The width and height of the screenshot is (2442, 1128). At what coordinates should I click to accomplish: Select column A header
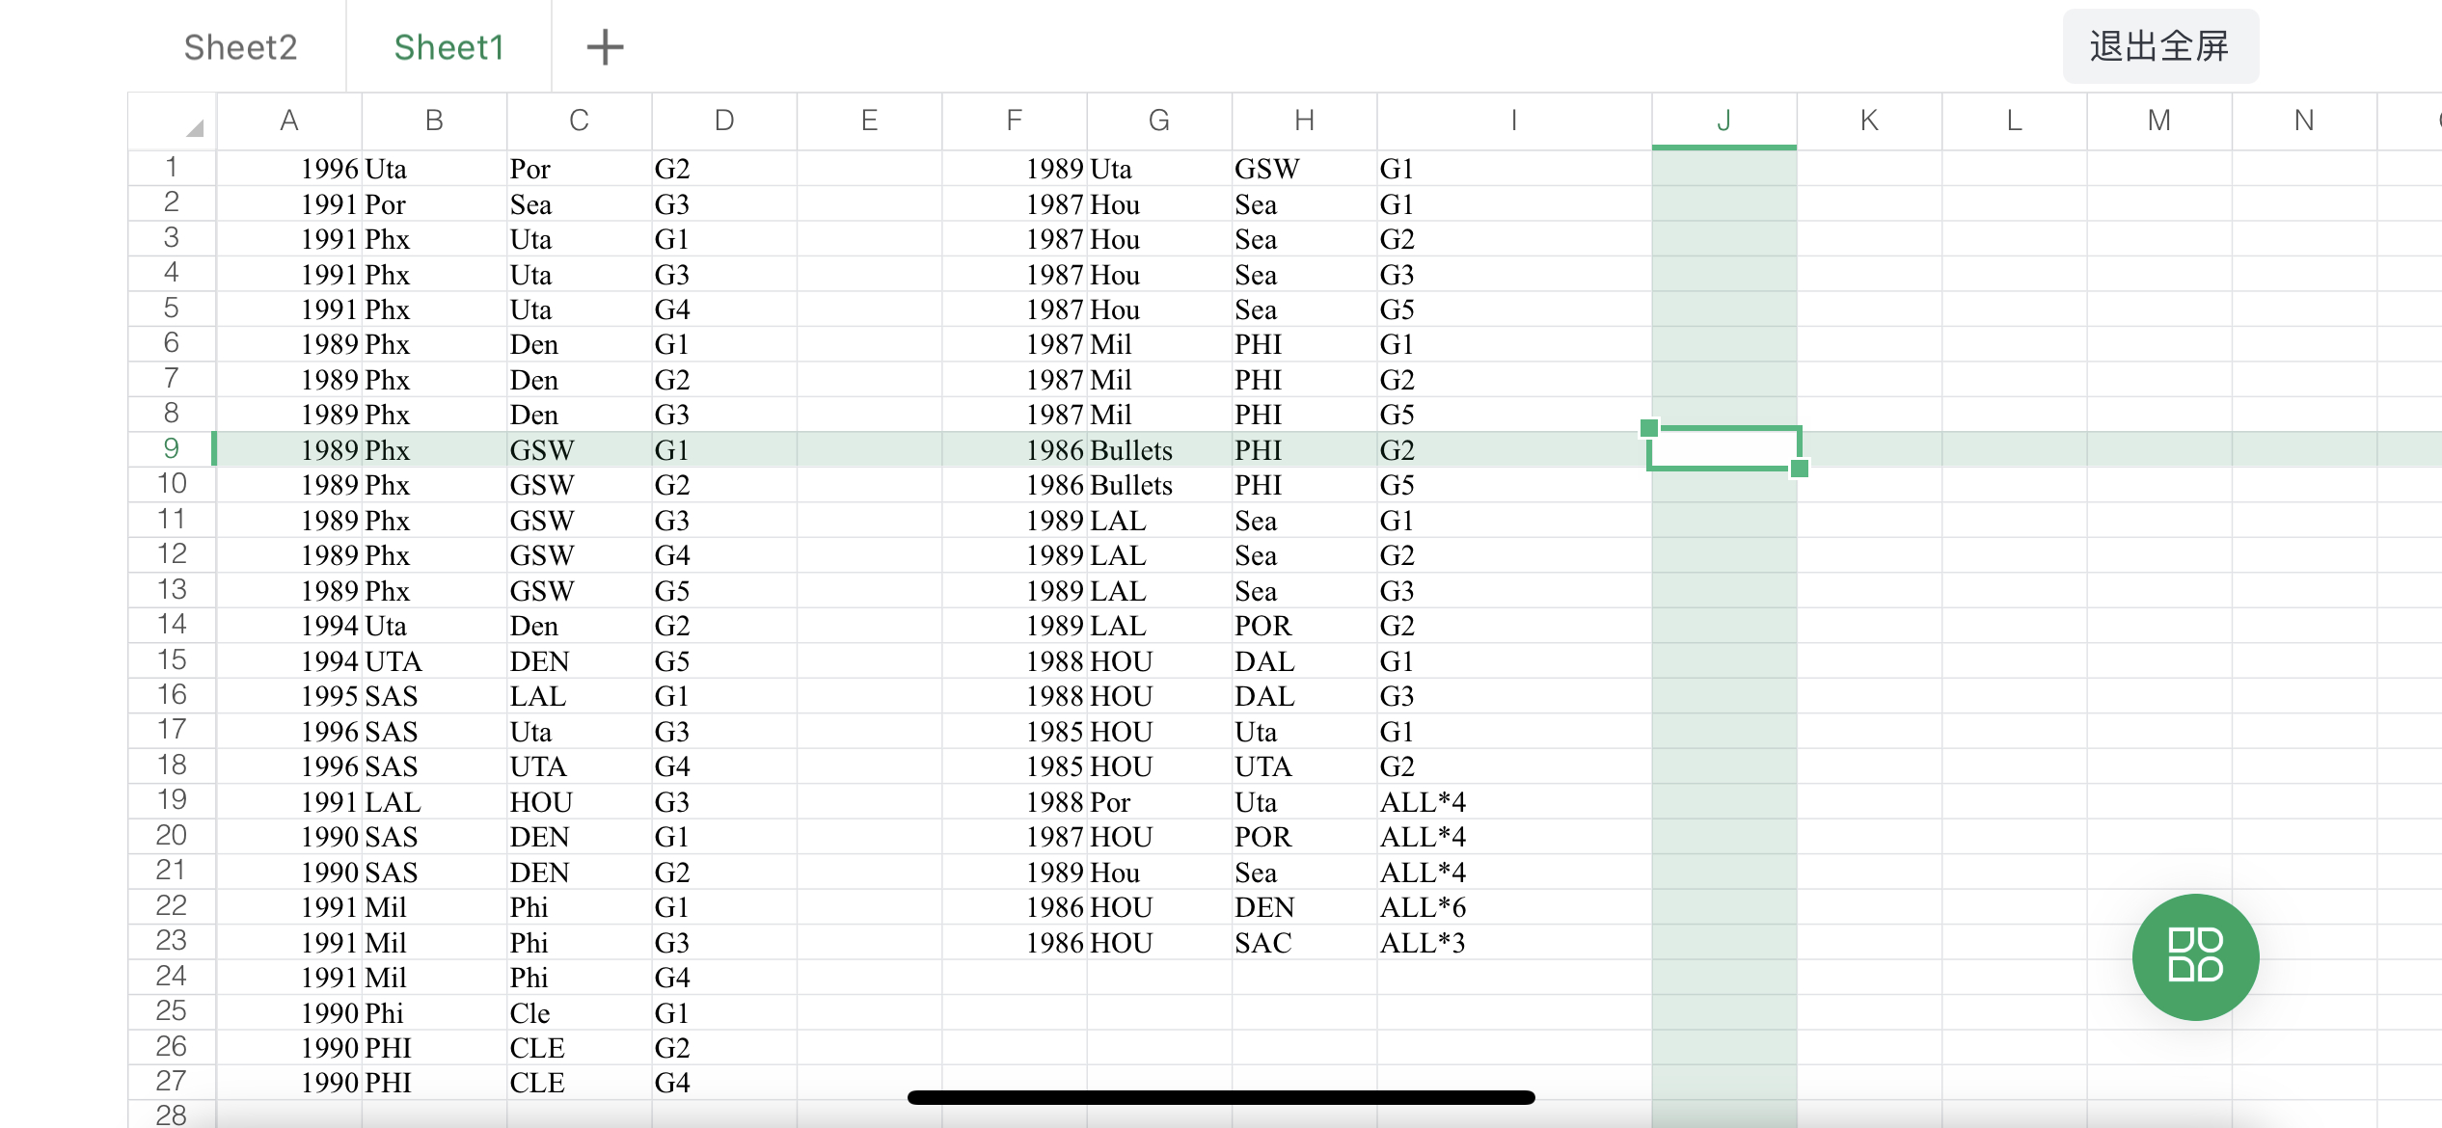[289, 121]
